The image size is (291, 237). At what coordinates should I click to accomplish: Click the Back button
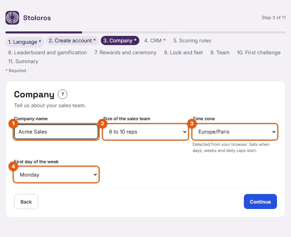pyautogui.click(x=26, y=201)
